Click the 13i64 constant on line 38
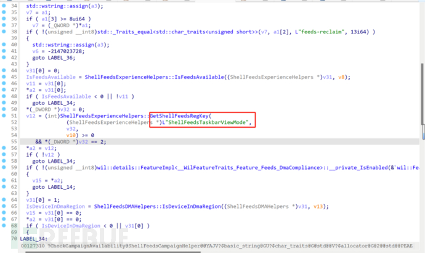This screenshot has height=253, width=425. [x=360, y=31]
